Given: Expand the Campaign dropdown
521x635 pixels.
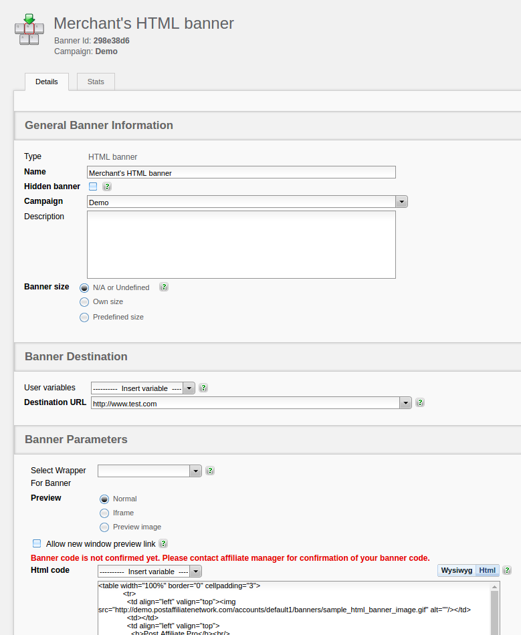Looking at the screenshot, I should coord(401,202).
